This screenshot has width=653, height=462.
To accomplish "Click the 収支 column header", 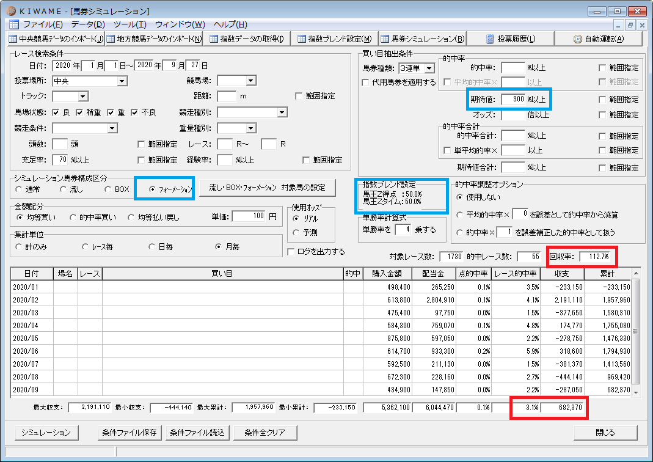I will 561,274.
